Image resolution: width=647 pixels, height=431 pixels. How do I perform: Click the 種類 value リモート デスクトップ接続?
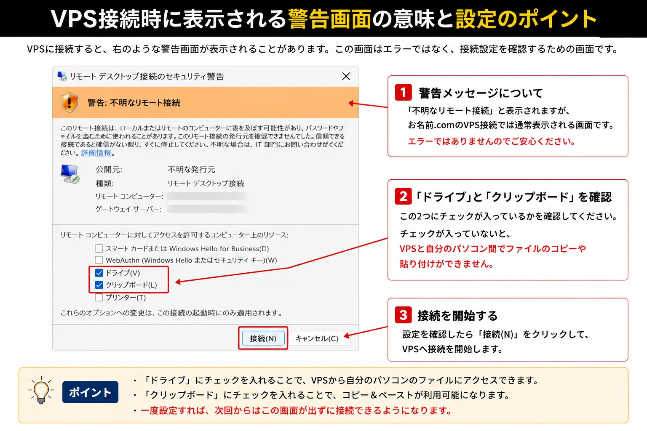click(x=206, y=184)
